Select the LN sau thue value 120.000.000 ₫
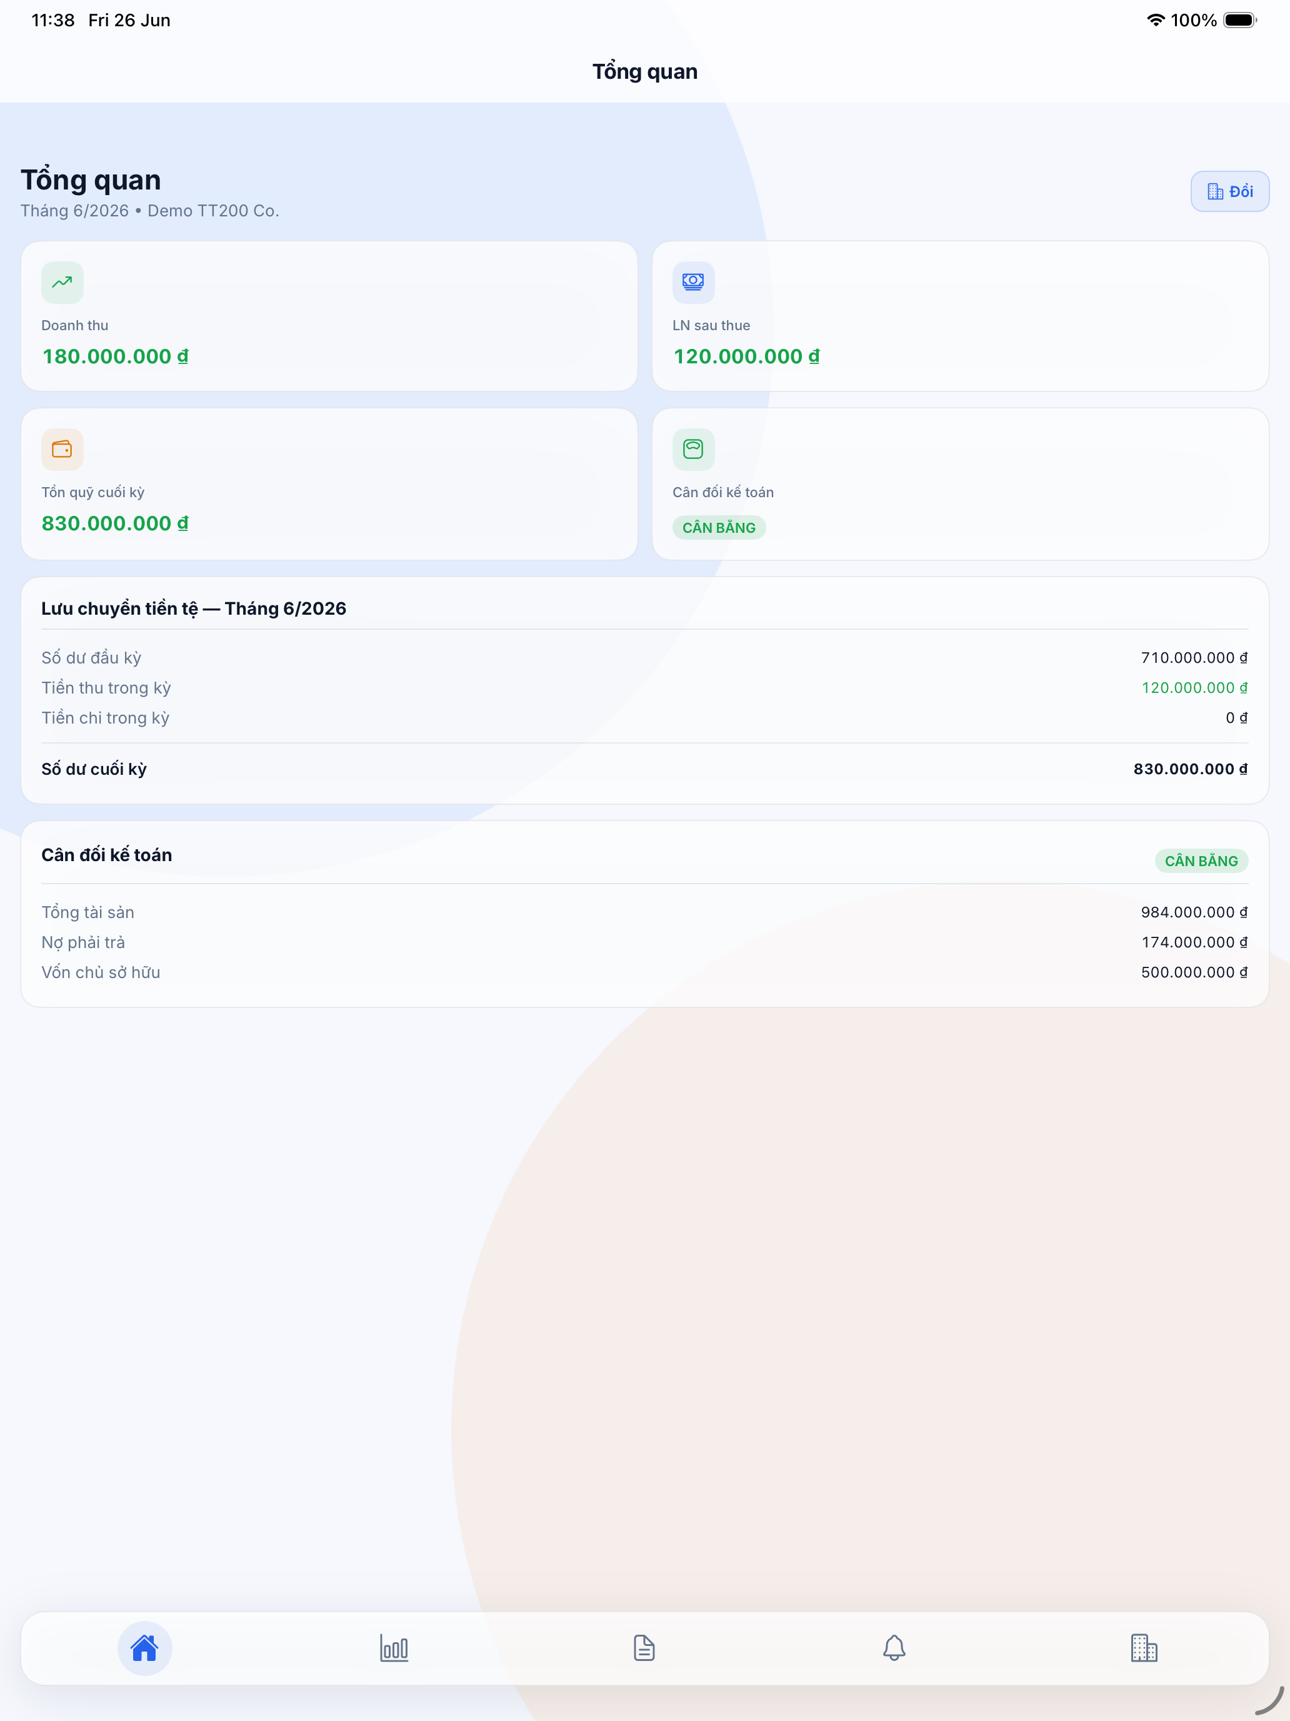This screenshot has height=1721, width=1290. (x=746, y=356)
